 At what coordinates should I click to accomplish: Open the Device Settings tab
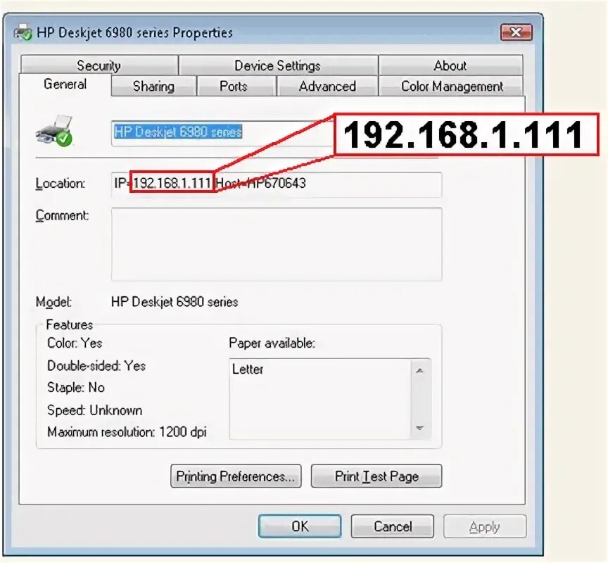278,65
